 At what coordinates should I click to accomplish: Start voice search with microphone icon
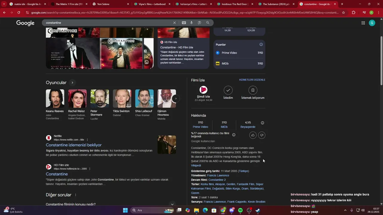click(x=191, y=23)
